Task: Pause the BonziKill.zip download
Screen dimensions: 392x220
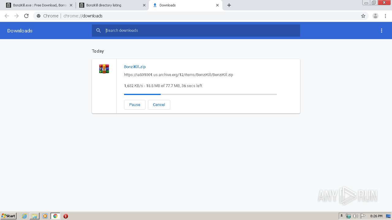Action: pyautogui.click(x=135, y=105)
